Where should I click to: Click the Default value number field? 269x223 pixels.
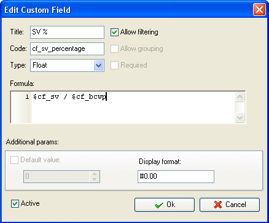click(57, 176)
